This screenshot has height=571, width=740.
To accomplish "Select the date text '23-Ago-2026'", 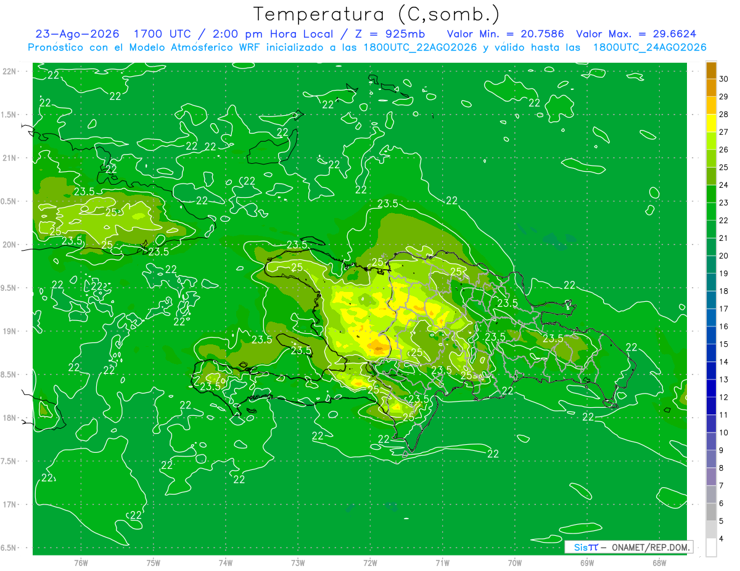I will [77, 34].
